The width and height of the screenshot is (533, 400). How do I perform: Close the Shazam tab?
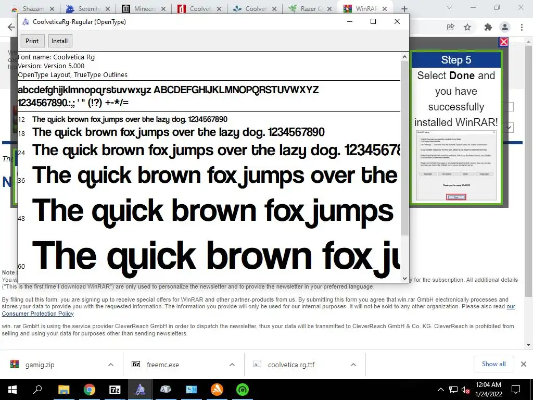[52, 9]
